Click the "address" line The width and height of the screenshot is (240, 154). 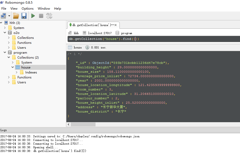click(102, 107)
